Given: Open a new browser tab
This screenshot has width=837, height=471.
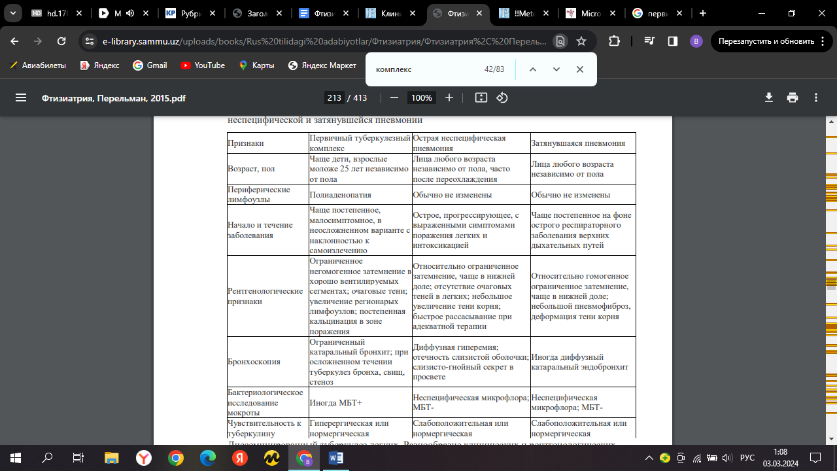Looking at the screenshot, I should pos(703,13).
